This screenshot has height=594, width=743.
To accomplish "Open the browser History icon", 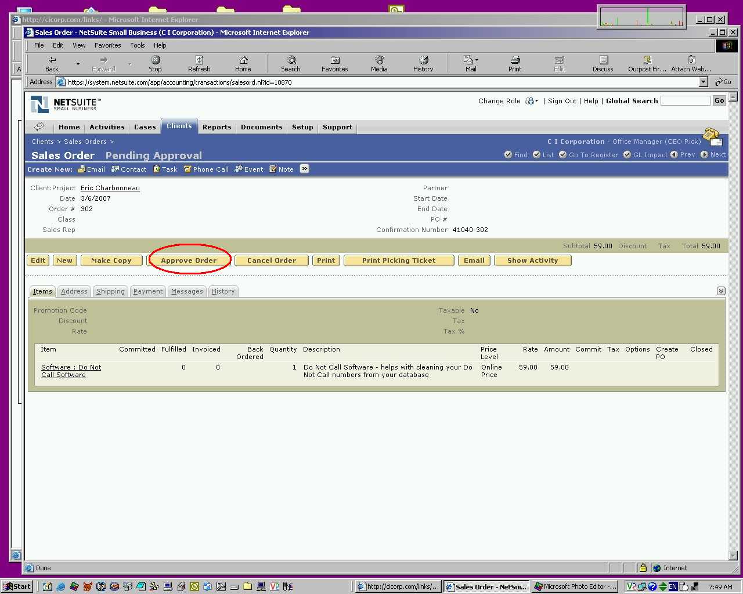I will [x=423, y=63].
